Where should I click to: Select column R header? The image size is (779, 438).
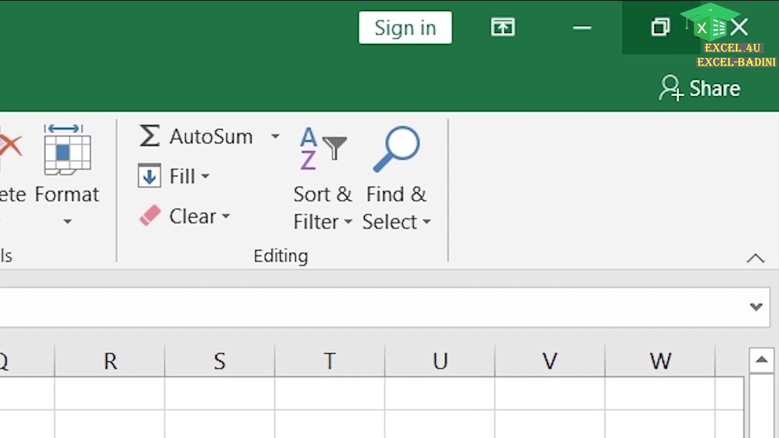click(110, 361)
